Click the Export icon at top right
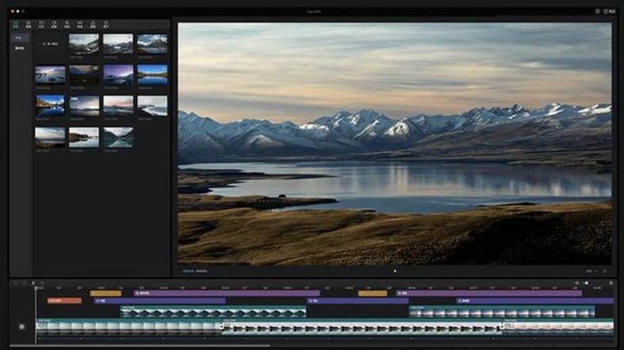Viewport: 624px width, 350px height. (x=606, y=11)
